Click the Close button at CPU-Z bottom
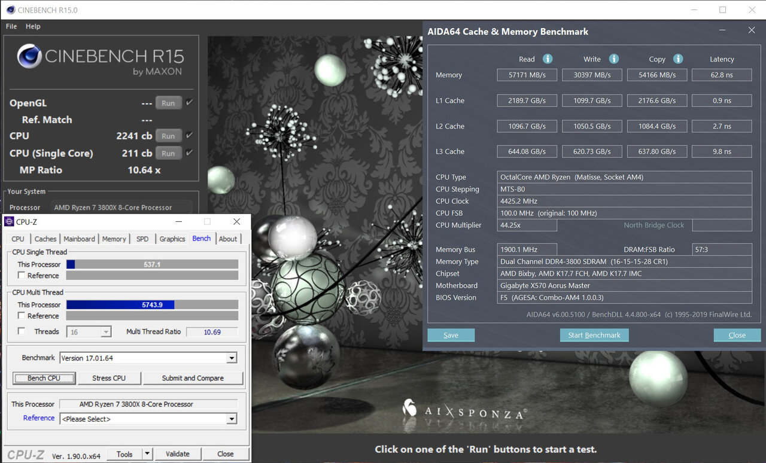Image resolution: width=766 pixels, height=463 pixels. click(226, 454)
